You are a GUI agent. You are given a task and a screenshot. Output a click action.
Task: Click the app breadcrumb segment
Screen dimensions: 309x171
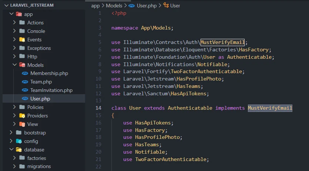click(x=95, y=6)
